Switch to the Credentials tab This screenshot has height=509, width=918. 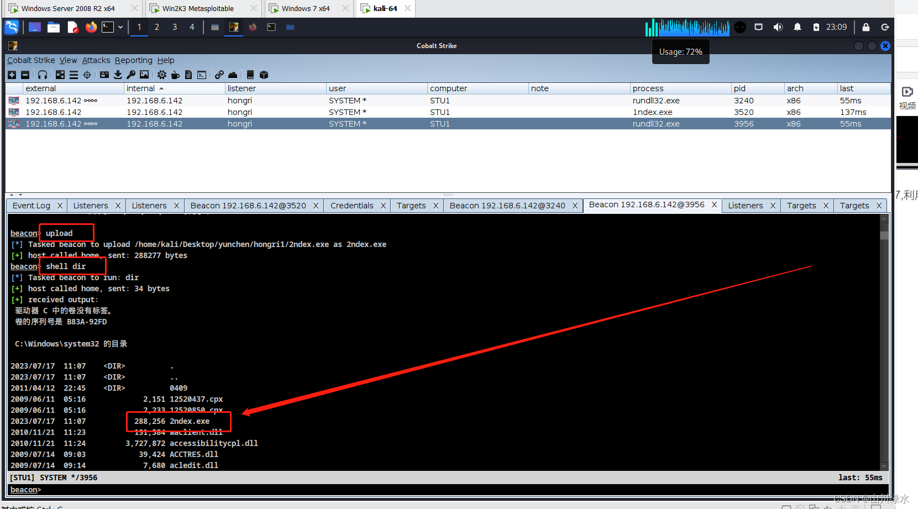pyautogui.click(x=352, y=206)
